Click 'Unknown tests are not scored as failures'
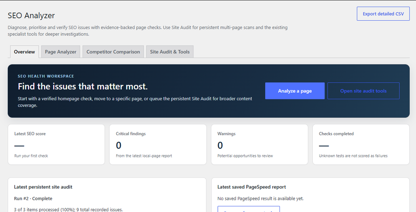The image size is (416, 212). tap(353, 156)
